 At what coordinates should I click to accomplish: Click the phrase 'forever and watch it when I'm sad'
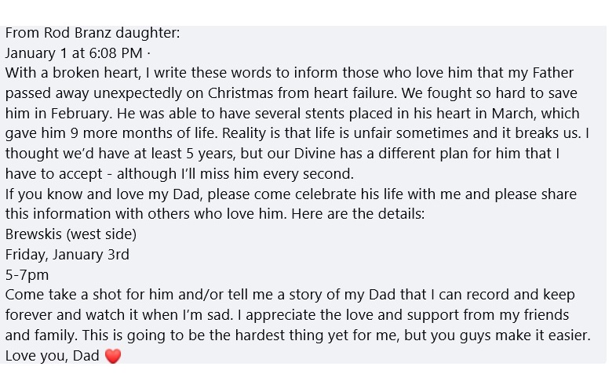click(118, 315)
